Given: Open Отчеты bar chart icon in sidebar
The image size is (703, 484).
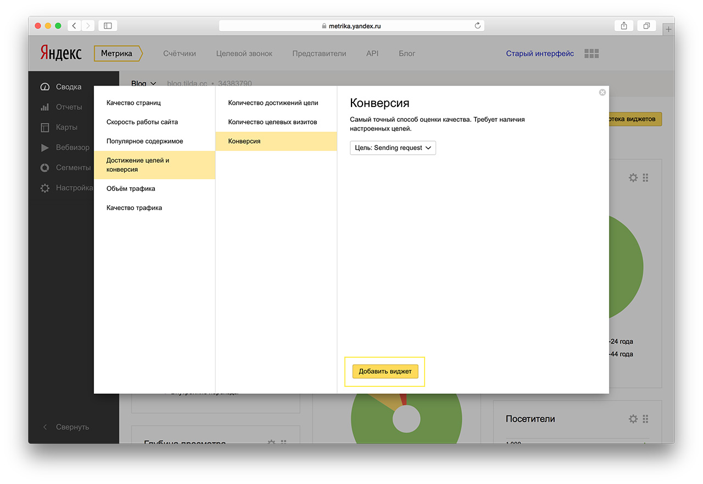Looking at the screenshot, I should [45, 107].
